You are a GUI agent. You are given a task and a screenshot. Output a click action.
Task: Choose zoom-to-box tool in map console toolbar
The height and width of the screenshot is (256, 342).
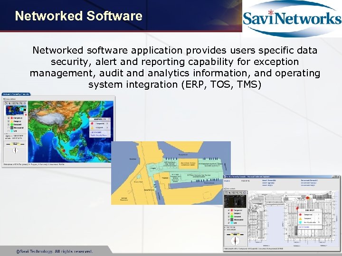pyautogui.click(x=13, y=103)
